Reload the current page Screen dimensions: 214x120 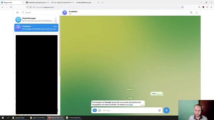11,7
